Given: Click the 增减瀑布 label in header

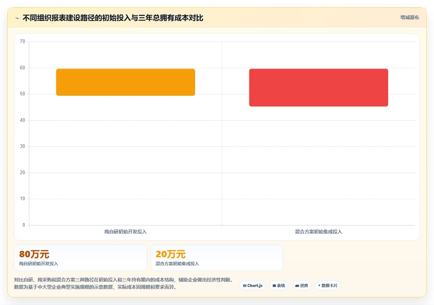Looking at the screenshot, I should 410,17.
